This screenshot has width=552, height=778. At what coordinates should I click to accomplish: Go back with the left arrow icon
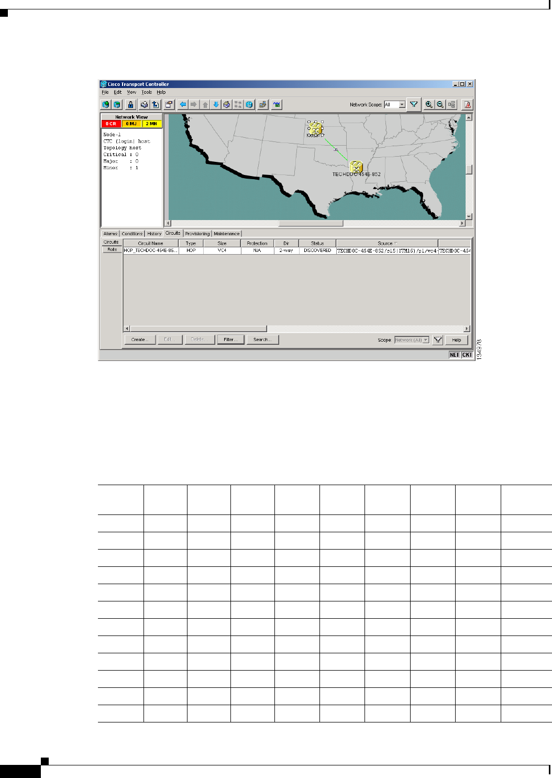[x=183, y=105]
